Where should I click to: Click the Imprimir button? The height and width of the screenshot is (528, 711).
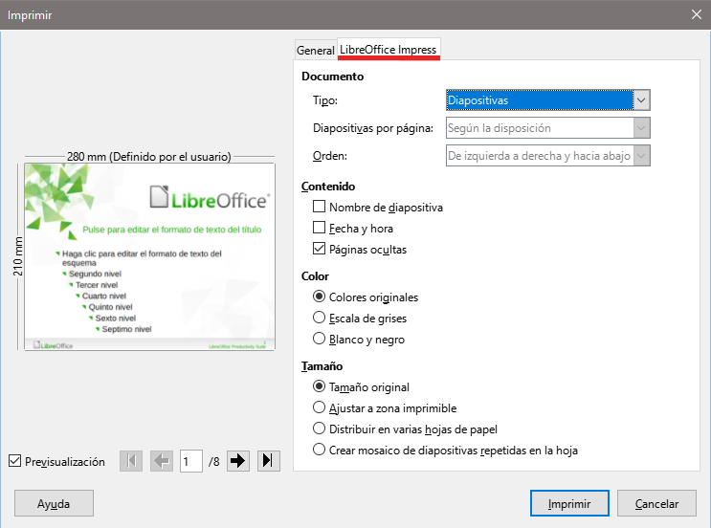tap(569, 503)
